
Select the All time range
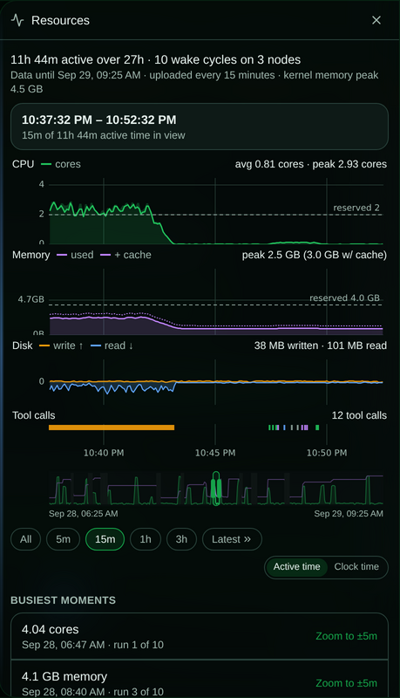click(x=26, y=539)
